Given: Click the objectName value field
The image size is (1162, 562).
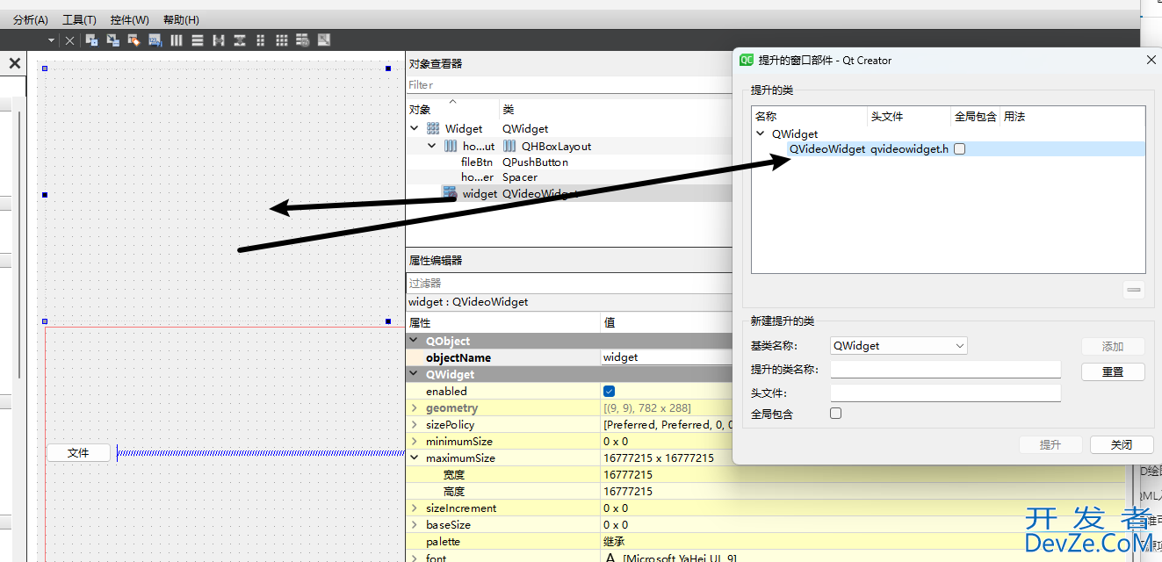Looking at the screenshot, I should click(667, 357).
